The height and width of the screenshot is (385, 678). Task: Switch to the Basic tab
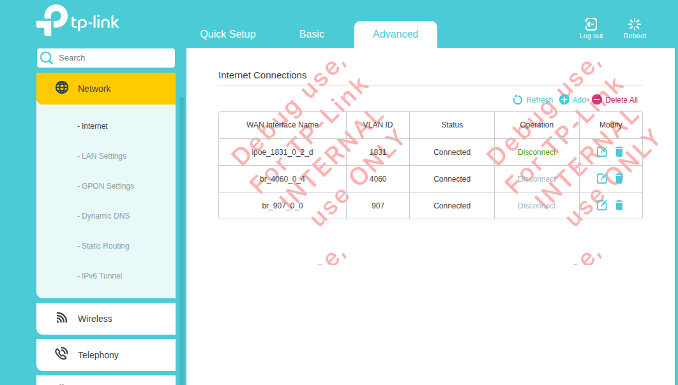(312, 34)
